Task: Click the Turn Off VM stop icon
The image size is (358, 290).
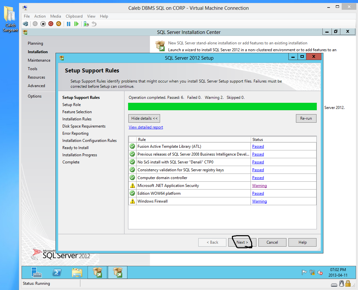Action: click(43, 24)
